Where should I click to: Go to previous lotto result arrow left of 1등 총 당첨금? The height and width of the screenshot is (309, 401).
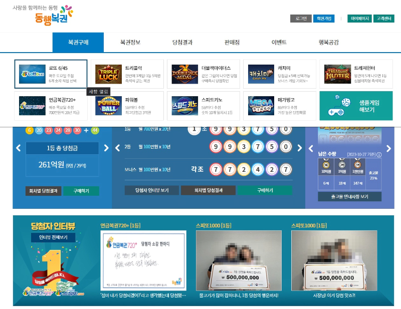coord(19,148)
